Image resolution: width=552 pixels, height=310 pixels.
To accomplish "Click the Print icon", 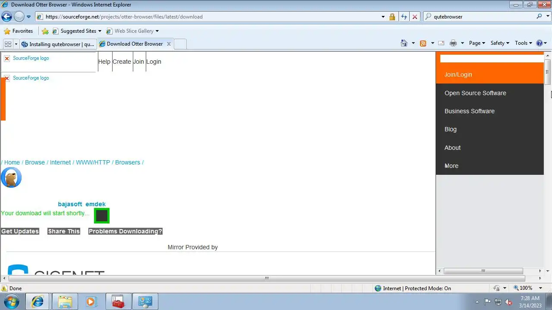I will (x=453, y=43).
